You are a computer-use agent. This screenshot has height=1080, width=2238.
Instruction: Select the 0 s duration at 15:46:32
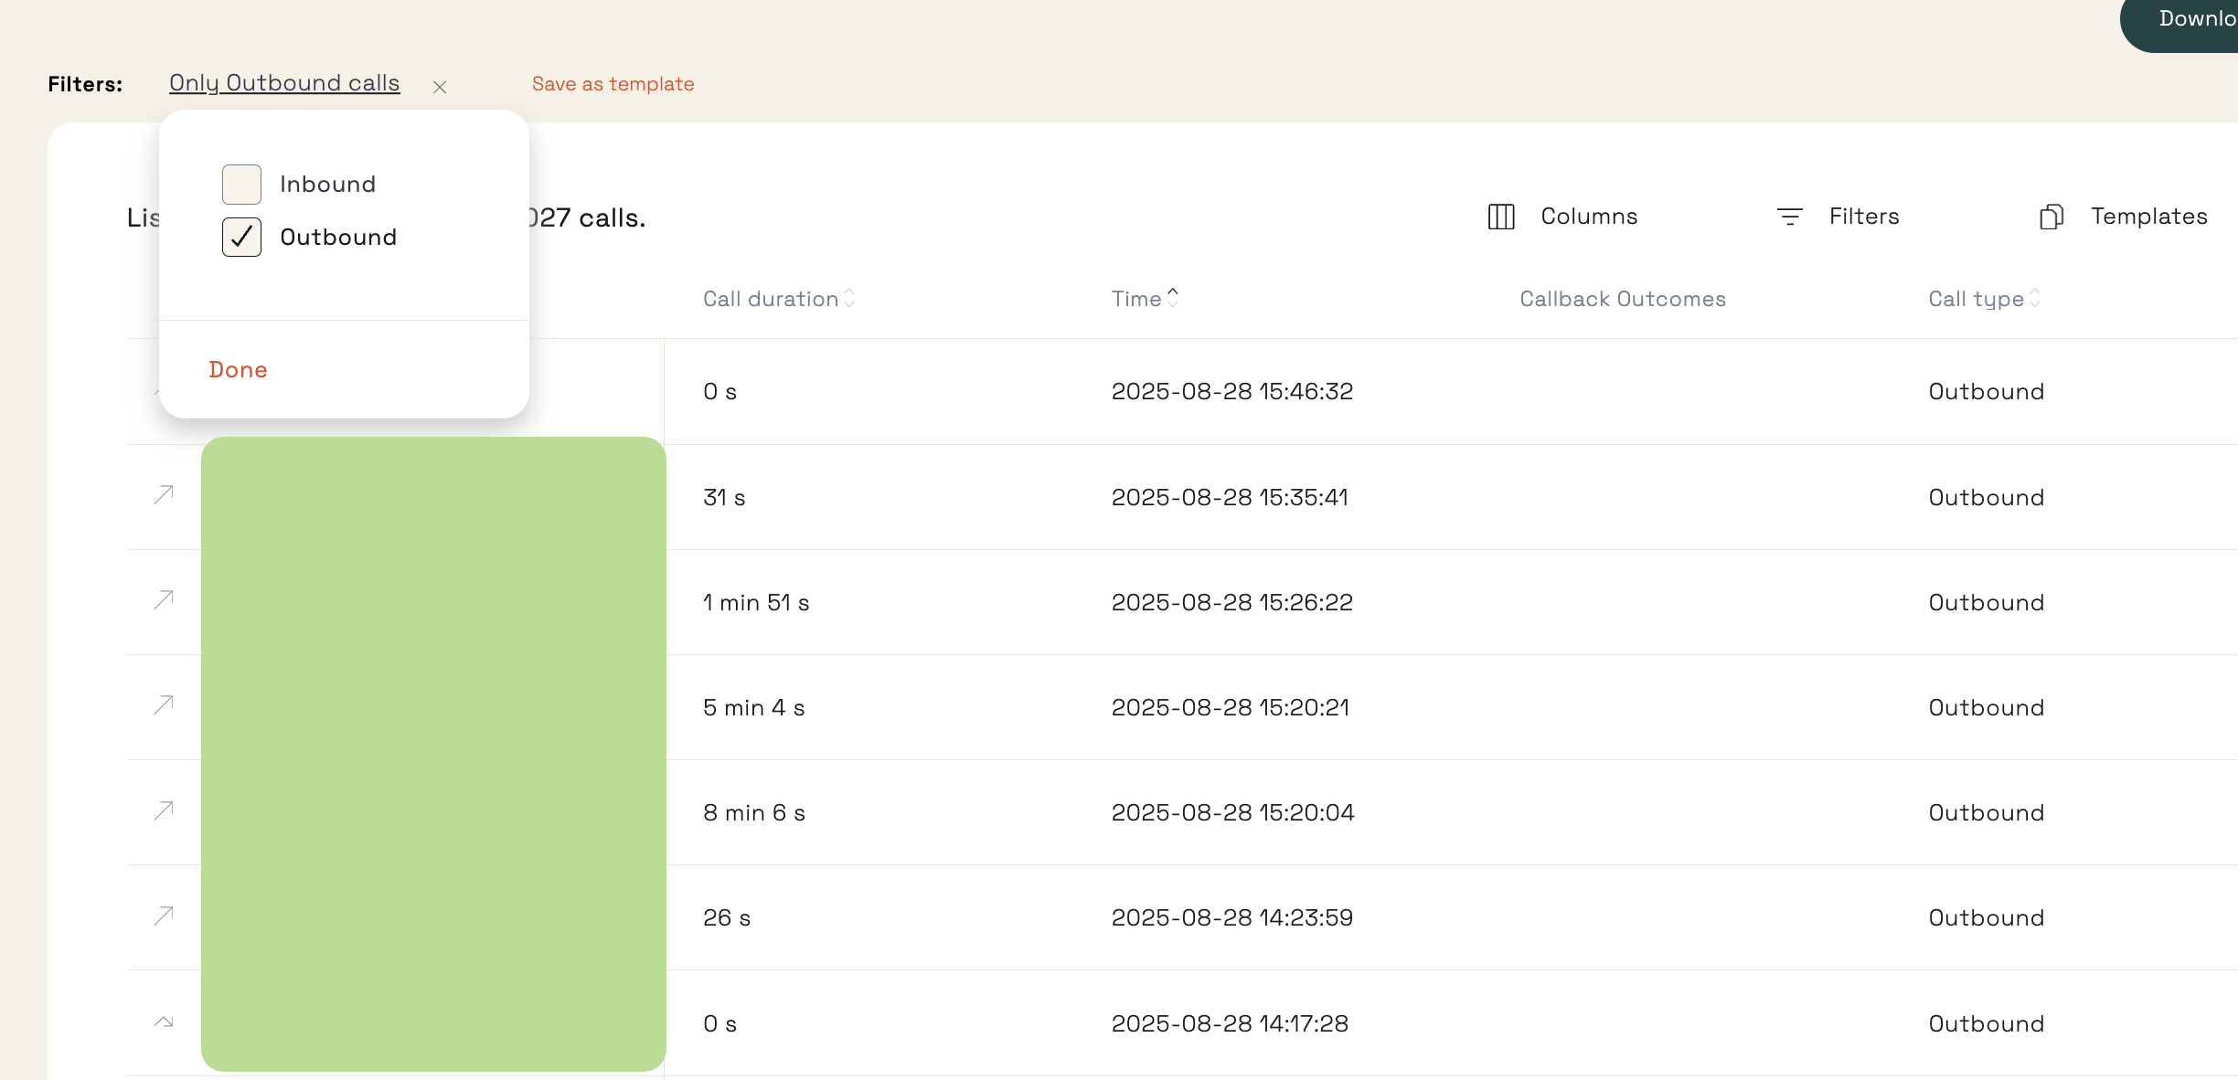[719, 392]
